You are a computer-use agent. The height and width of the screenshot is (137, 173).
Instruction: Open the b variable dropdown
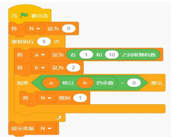tap(40, 68)
